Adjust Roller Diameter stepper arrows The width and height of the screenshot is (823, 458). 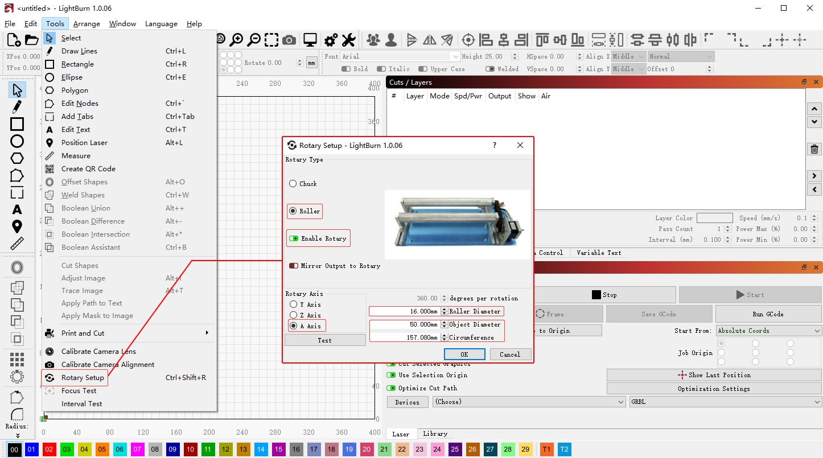pos(445,311)
